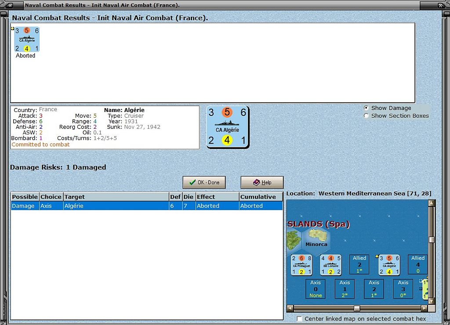This screenshot has width=450, height=325.
Task: Click the Axis 1 section box
Action: pyautogui.click(x=345, y=289)
